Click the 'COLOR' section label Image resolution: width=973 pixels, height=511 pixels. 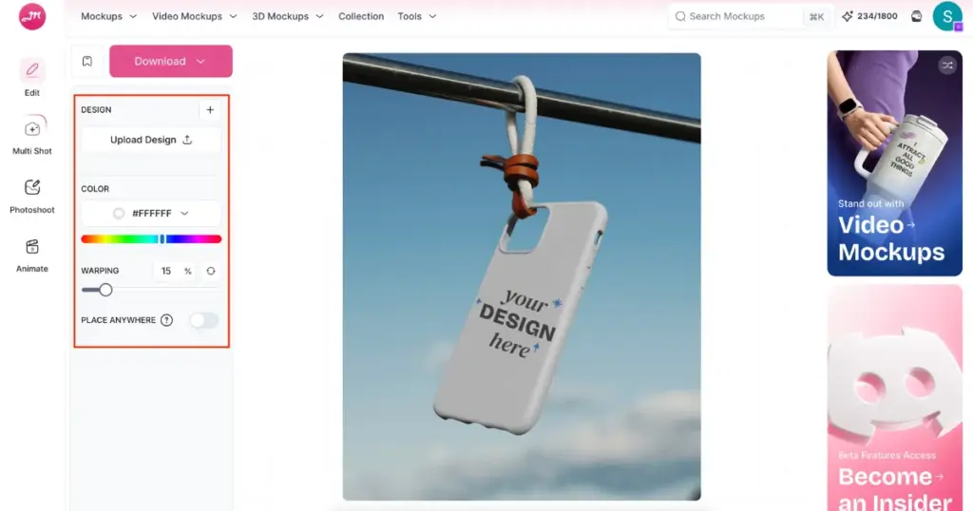95,188
